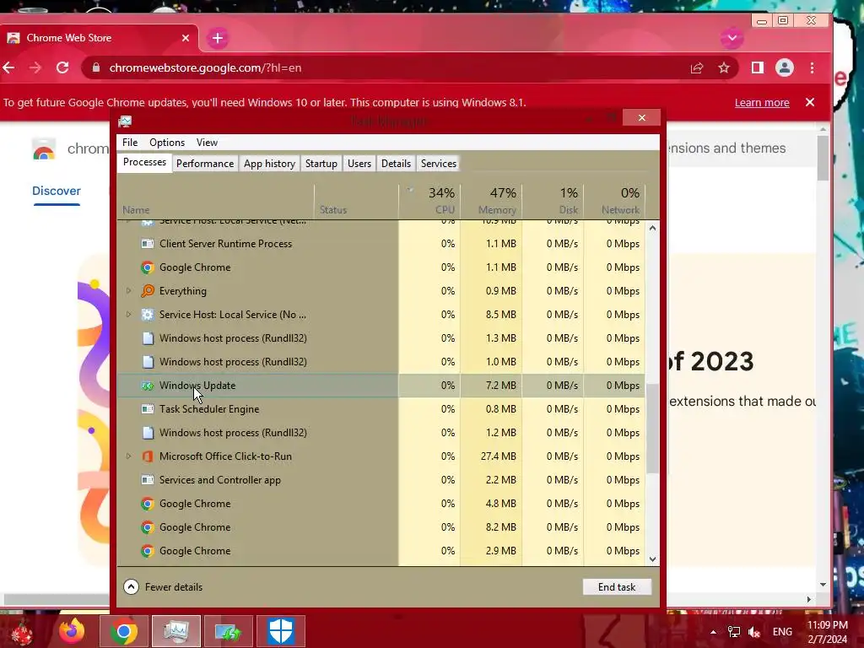The width and height of the screenshot is (864, 648).
Task: Click scroll-down arrow of process list
Action: (652, 559)
